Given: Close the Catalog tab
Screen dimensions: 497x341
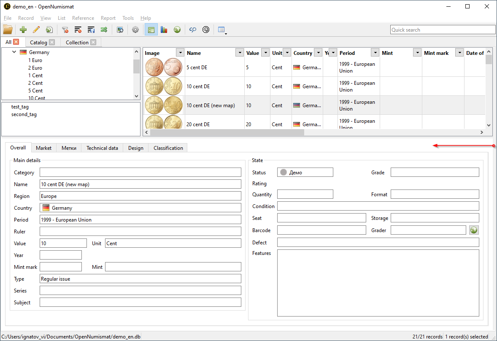Looking at the screenshot, I should [52, 42].
